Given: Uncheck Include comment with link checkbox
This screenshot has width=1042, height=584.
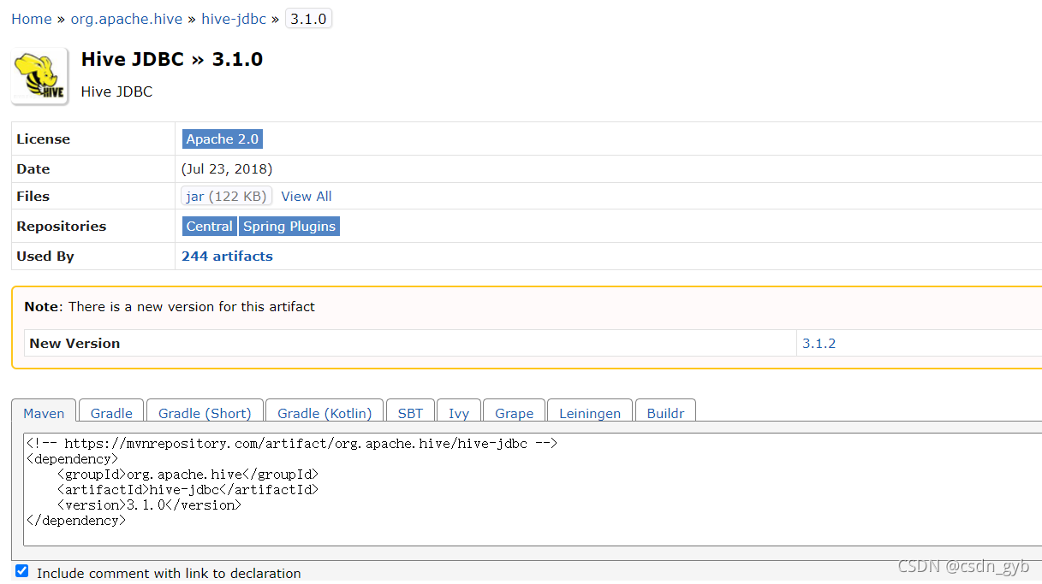Looking at the screenshot, I should [22, 571].
